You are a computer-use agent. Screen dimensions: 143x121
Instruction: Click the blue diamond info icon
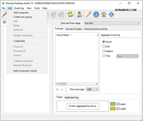tap(111, 15)
